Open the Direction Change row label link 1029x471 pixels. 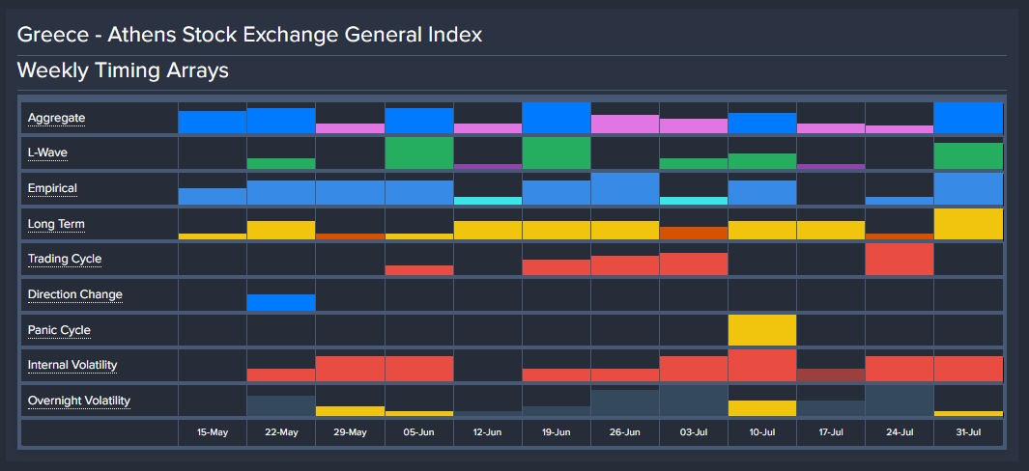[74, 294]
